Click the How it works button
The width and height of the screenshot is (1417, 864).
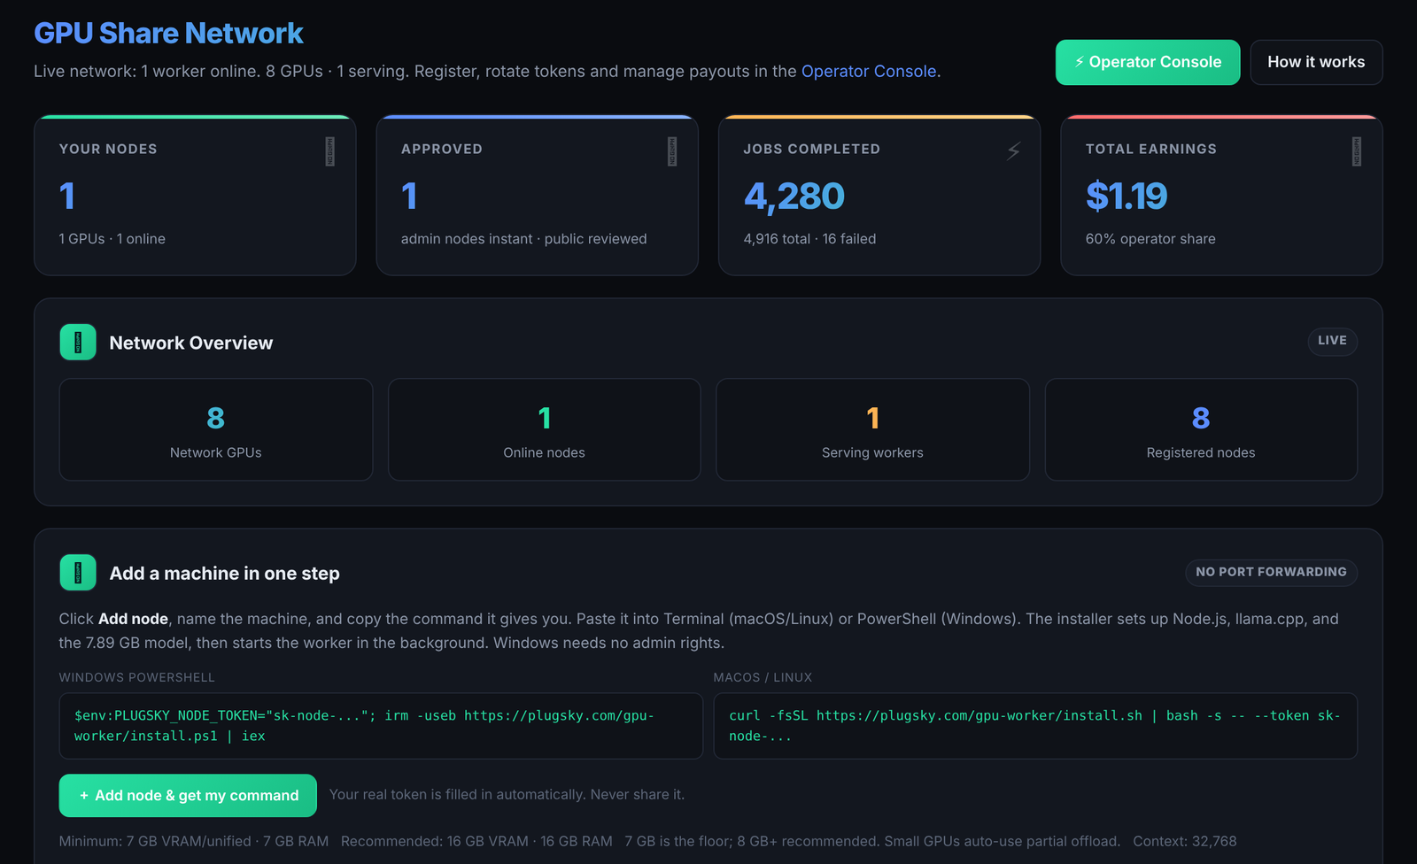click(x=1316, y=62)
